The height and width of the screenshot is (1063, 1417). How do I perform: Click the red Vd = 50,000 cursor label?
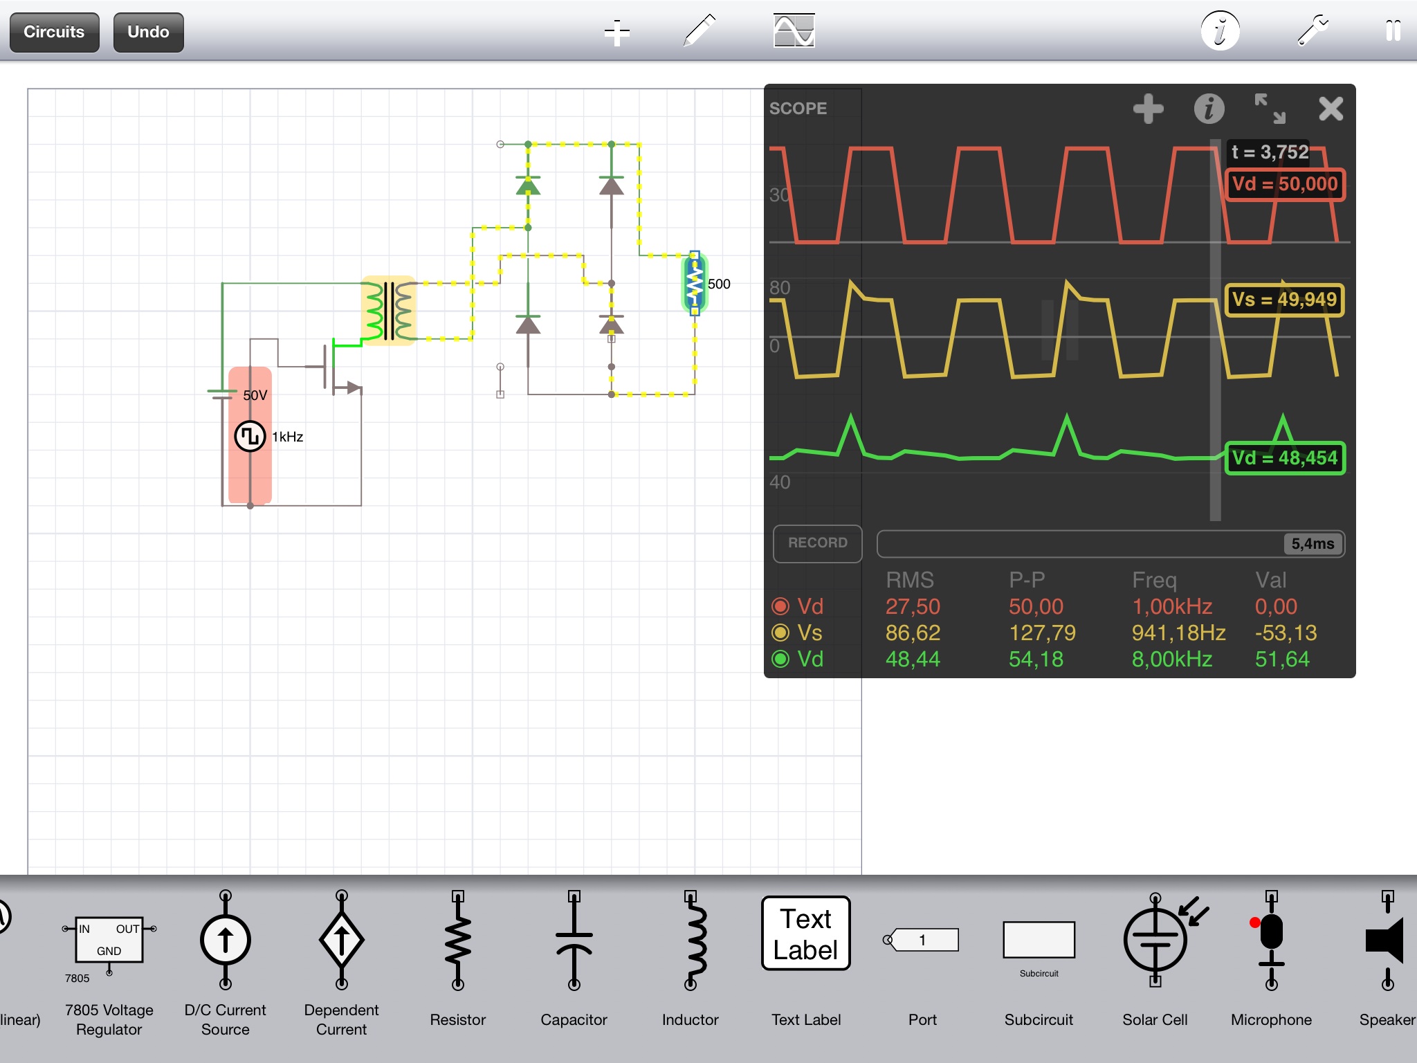1285,185
